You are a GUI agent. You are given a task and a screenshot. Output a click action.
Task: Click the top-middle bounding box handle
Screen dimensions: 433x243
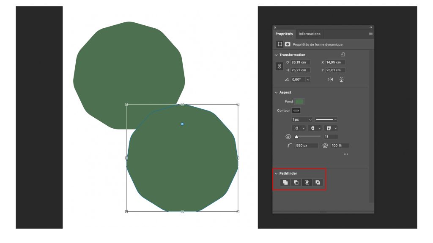point(182,105)
